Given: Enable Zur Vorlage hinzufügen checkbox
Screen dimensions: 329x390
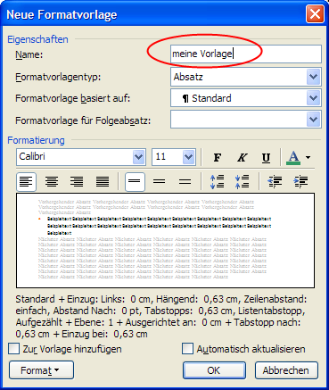Looking at the screenshot, I should (13, 349).
